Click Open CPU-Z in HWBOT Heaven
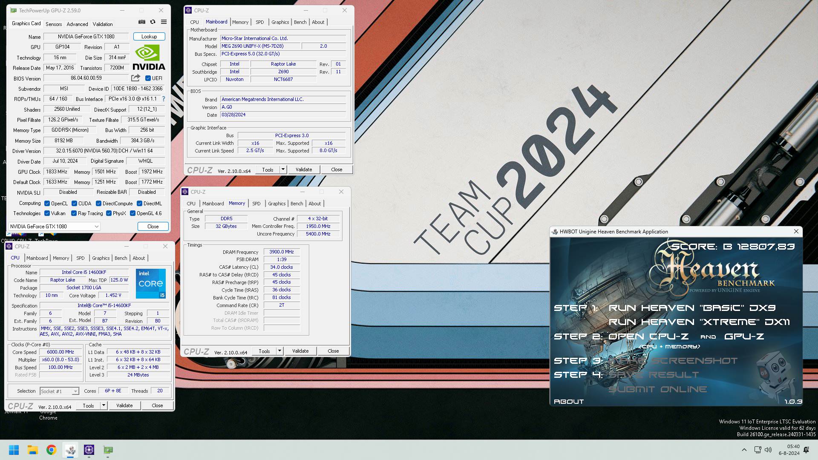 [x=648, y=336]
